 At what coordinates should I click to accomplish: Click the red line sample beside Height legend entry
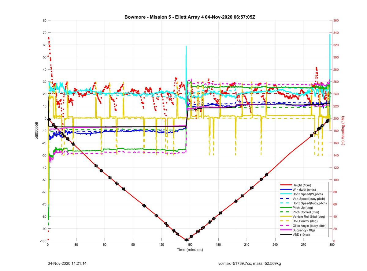[x=286, y=185]
